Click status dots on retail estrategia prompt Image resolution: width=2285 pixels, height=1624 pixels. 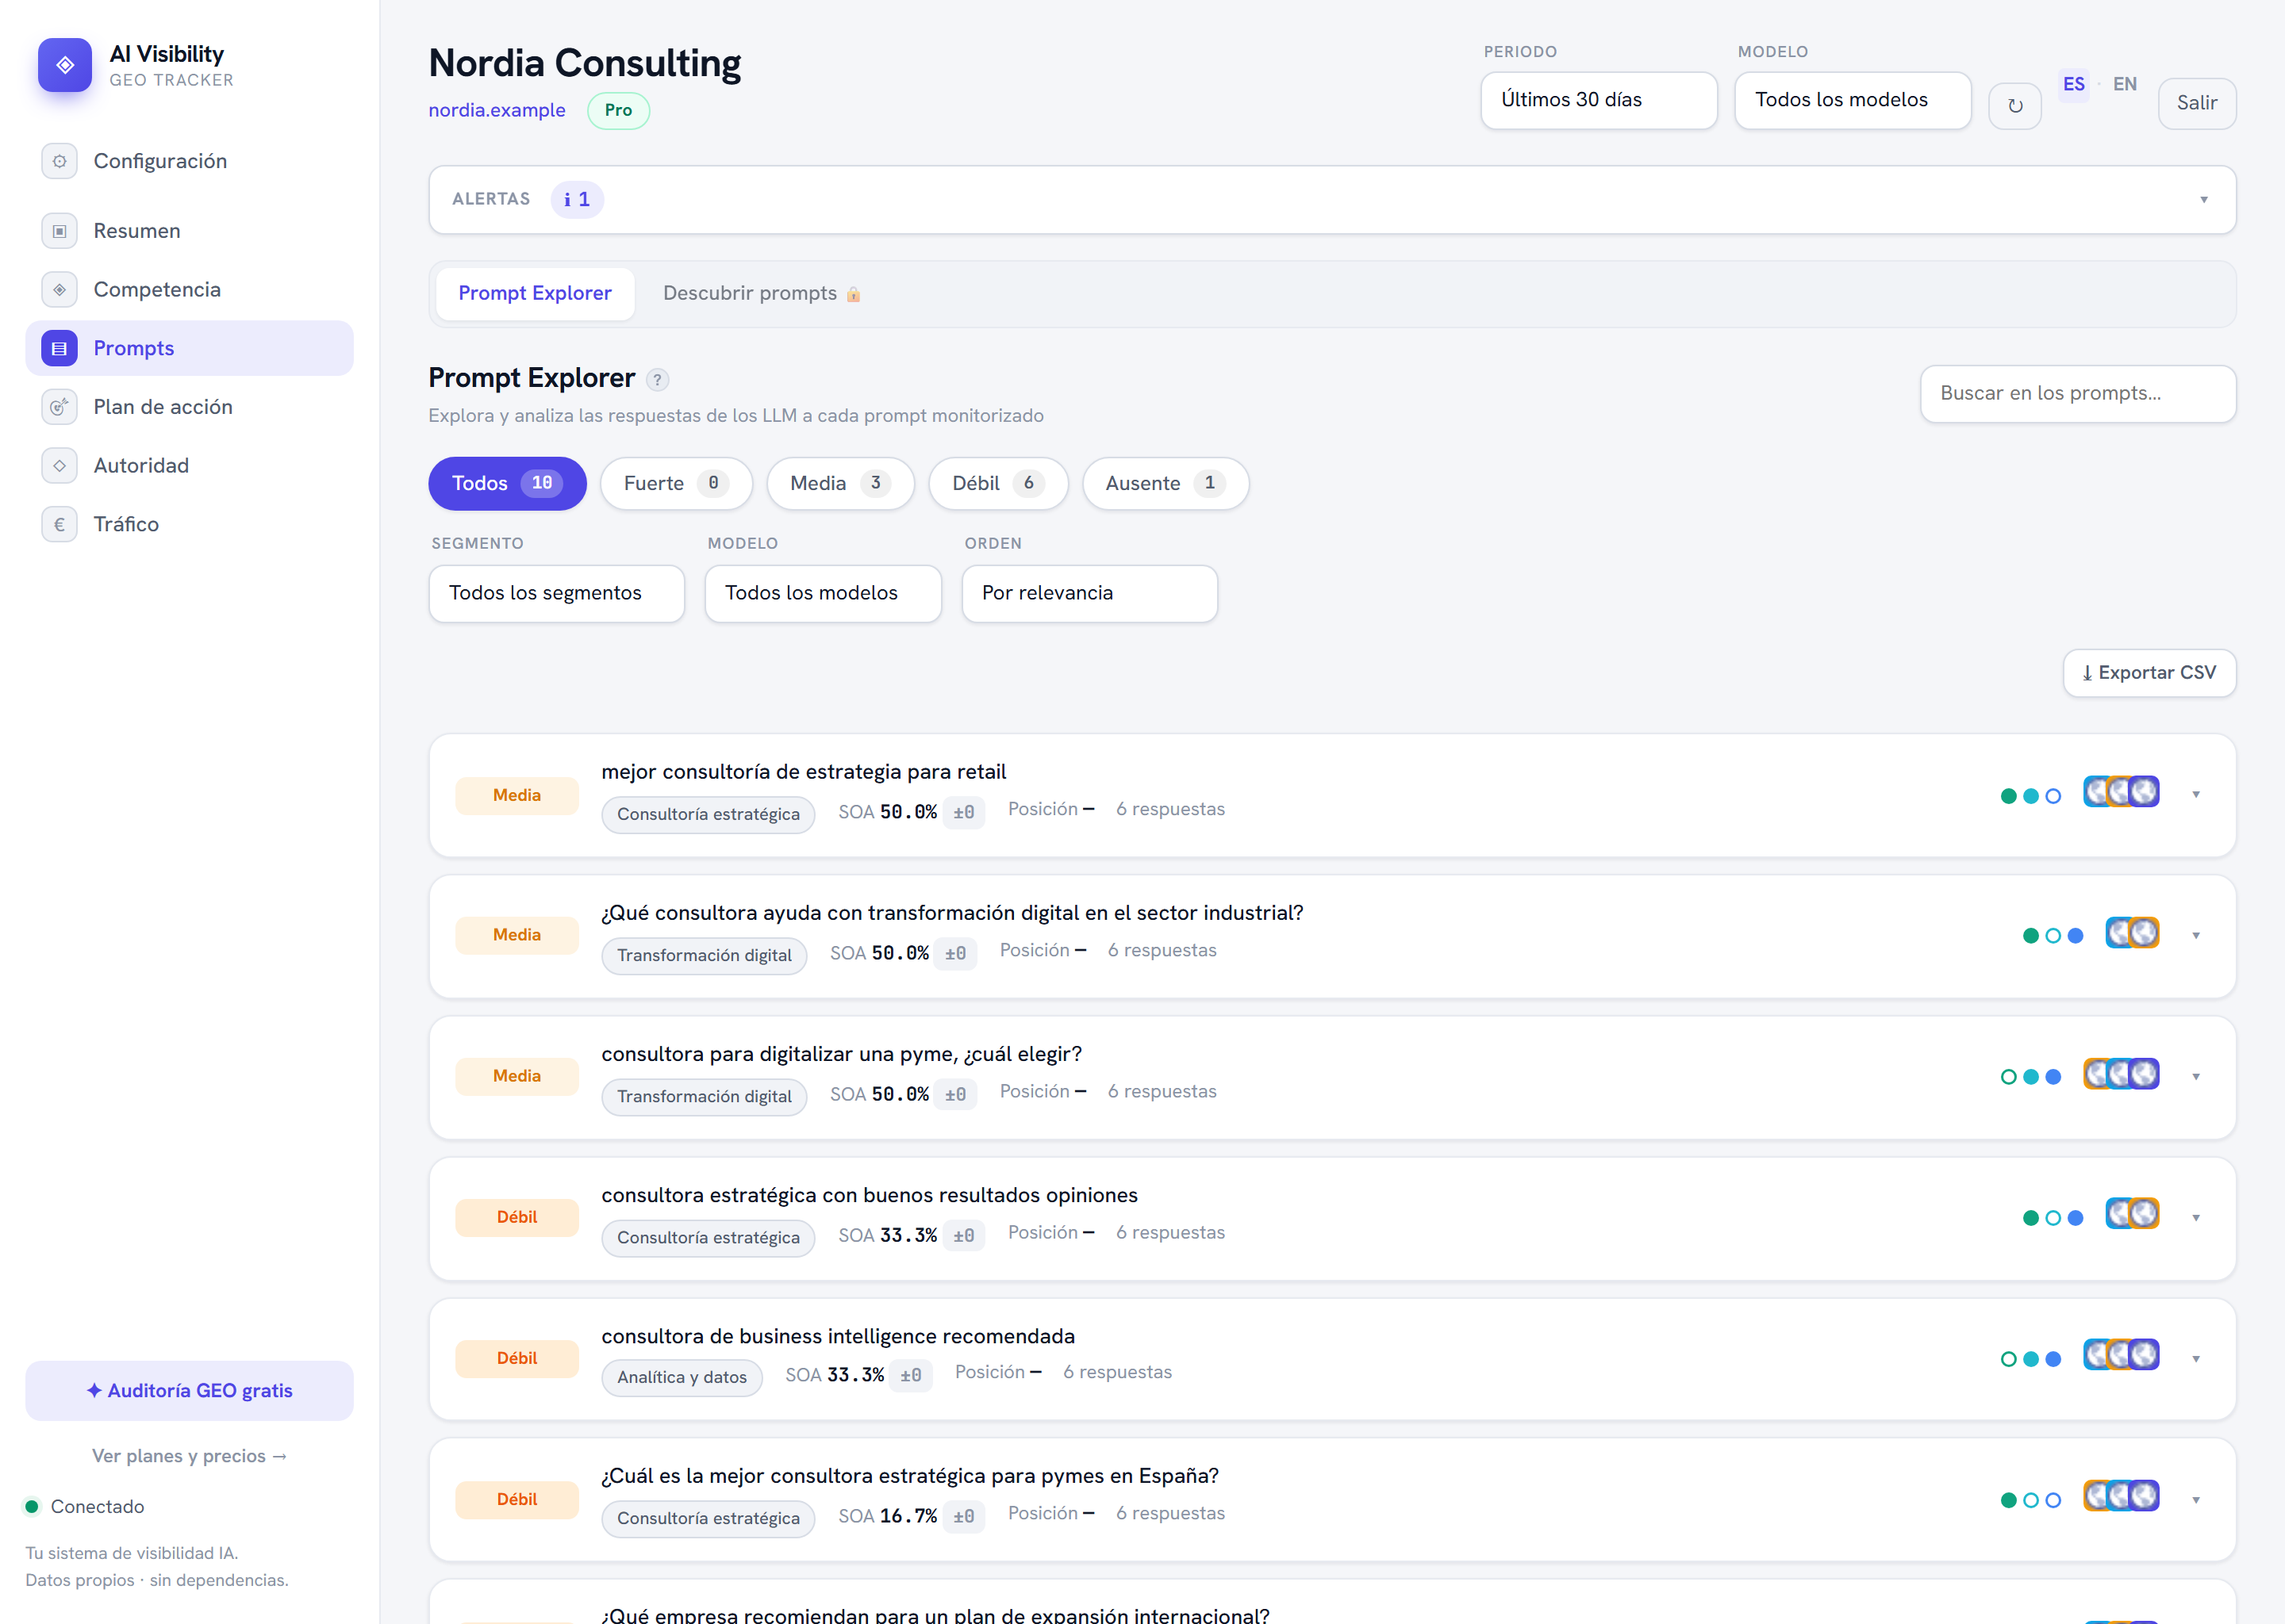click(x=2031, y=796)
